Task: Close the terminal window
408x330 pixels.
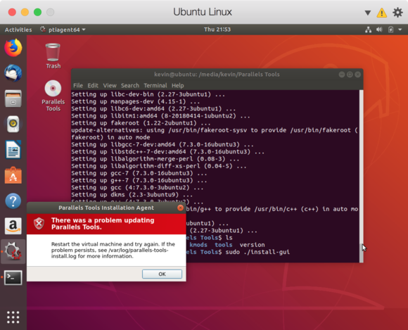Action: coord(358,75)
